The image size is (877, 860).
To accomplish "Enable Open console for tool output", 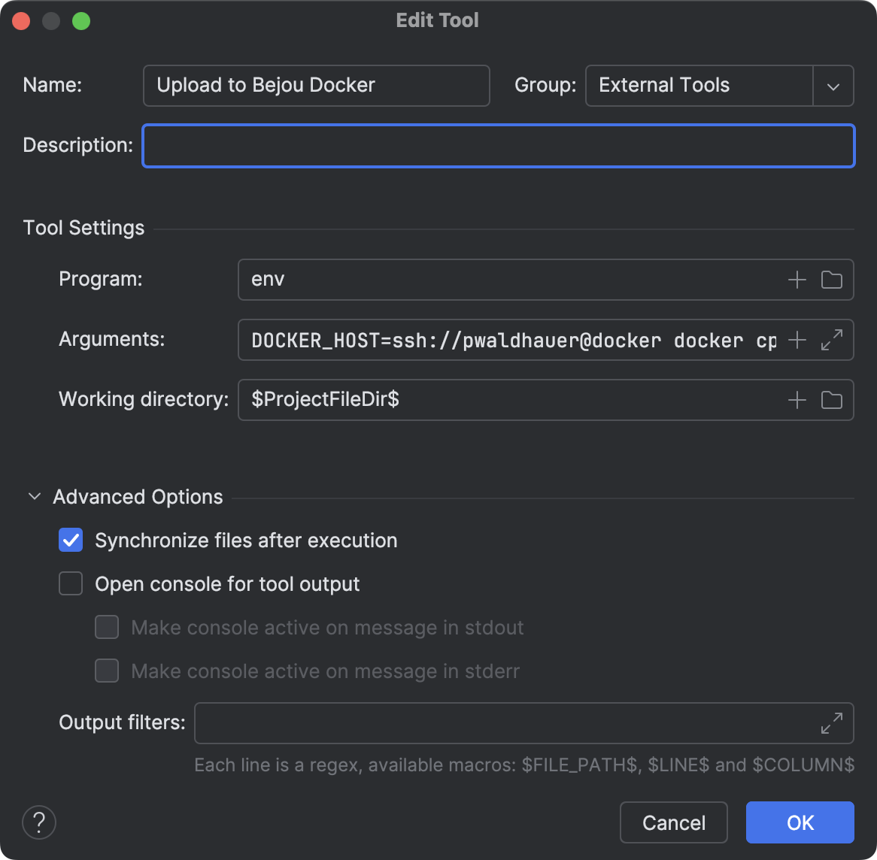I will (x=71, y=584).
